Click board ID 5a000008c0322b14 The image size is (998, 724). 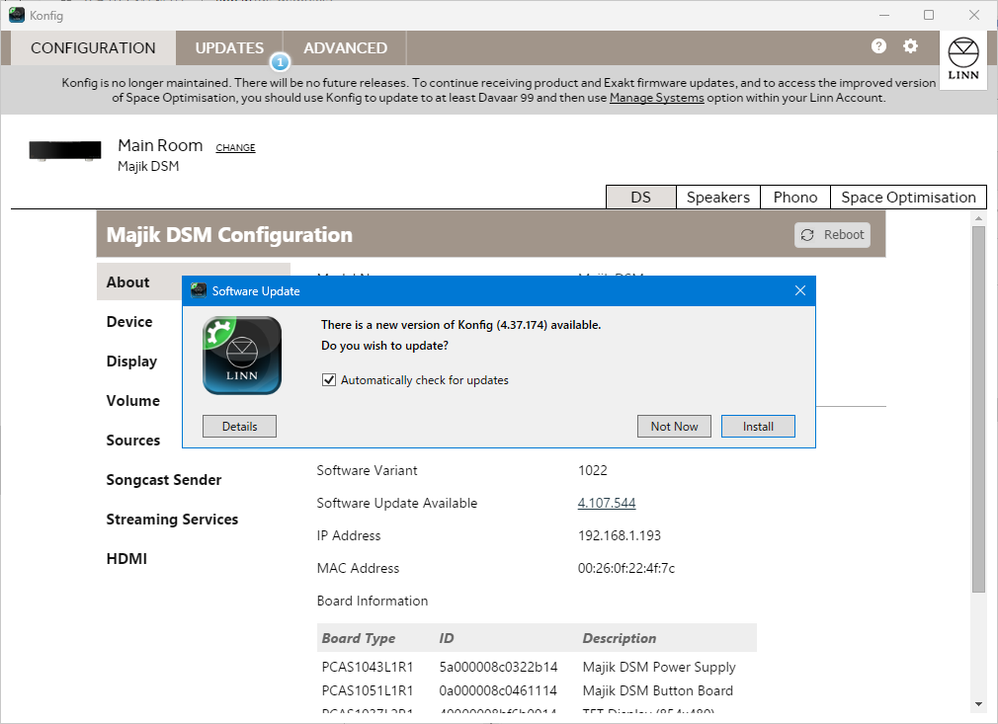[498, 667]
